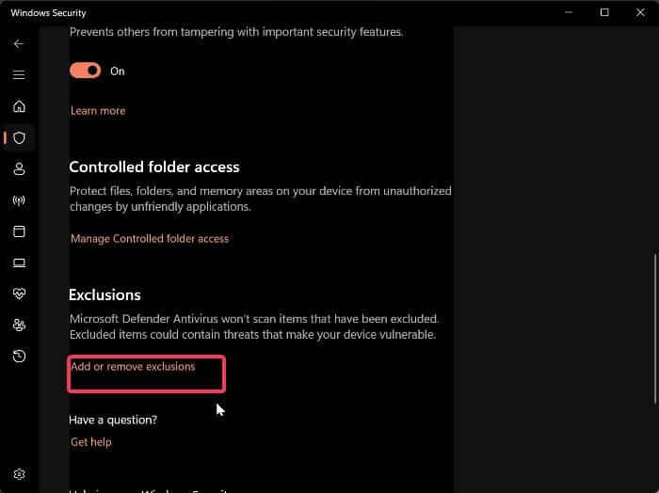Open Account protection person icon
This screenshot has width=659, height=493.
(19, 169)
